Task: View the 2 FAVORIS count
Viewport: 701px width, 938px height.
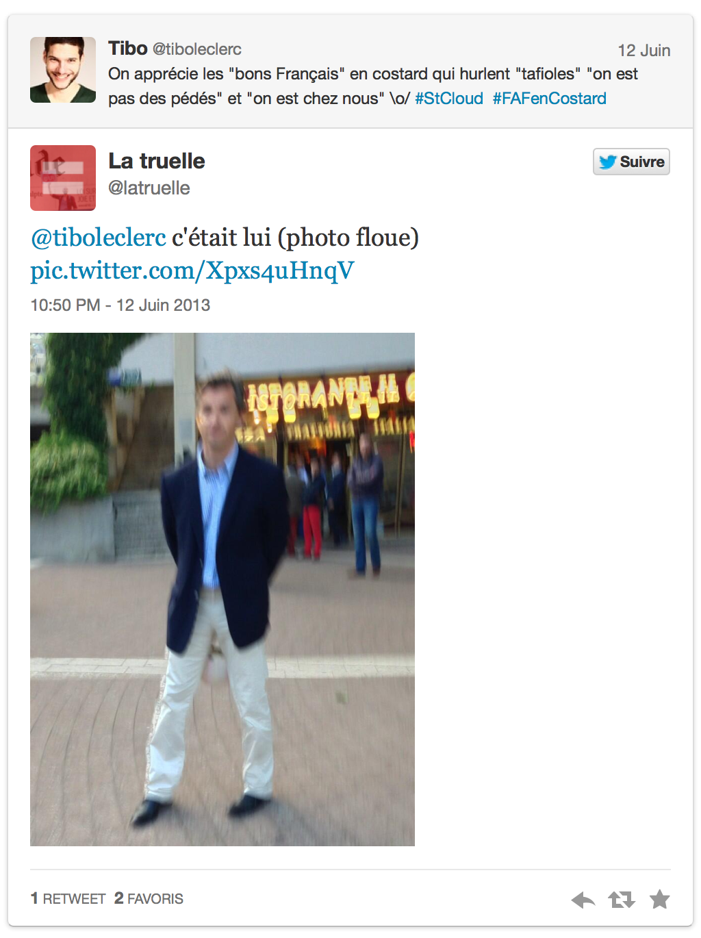Action: 149,898
